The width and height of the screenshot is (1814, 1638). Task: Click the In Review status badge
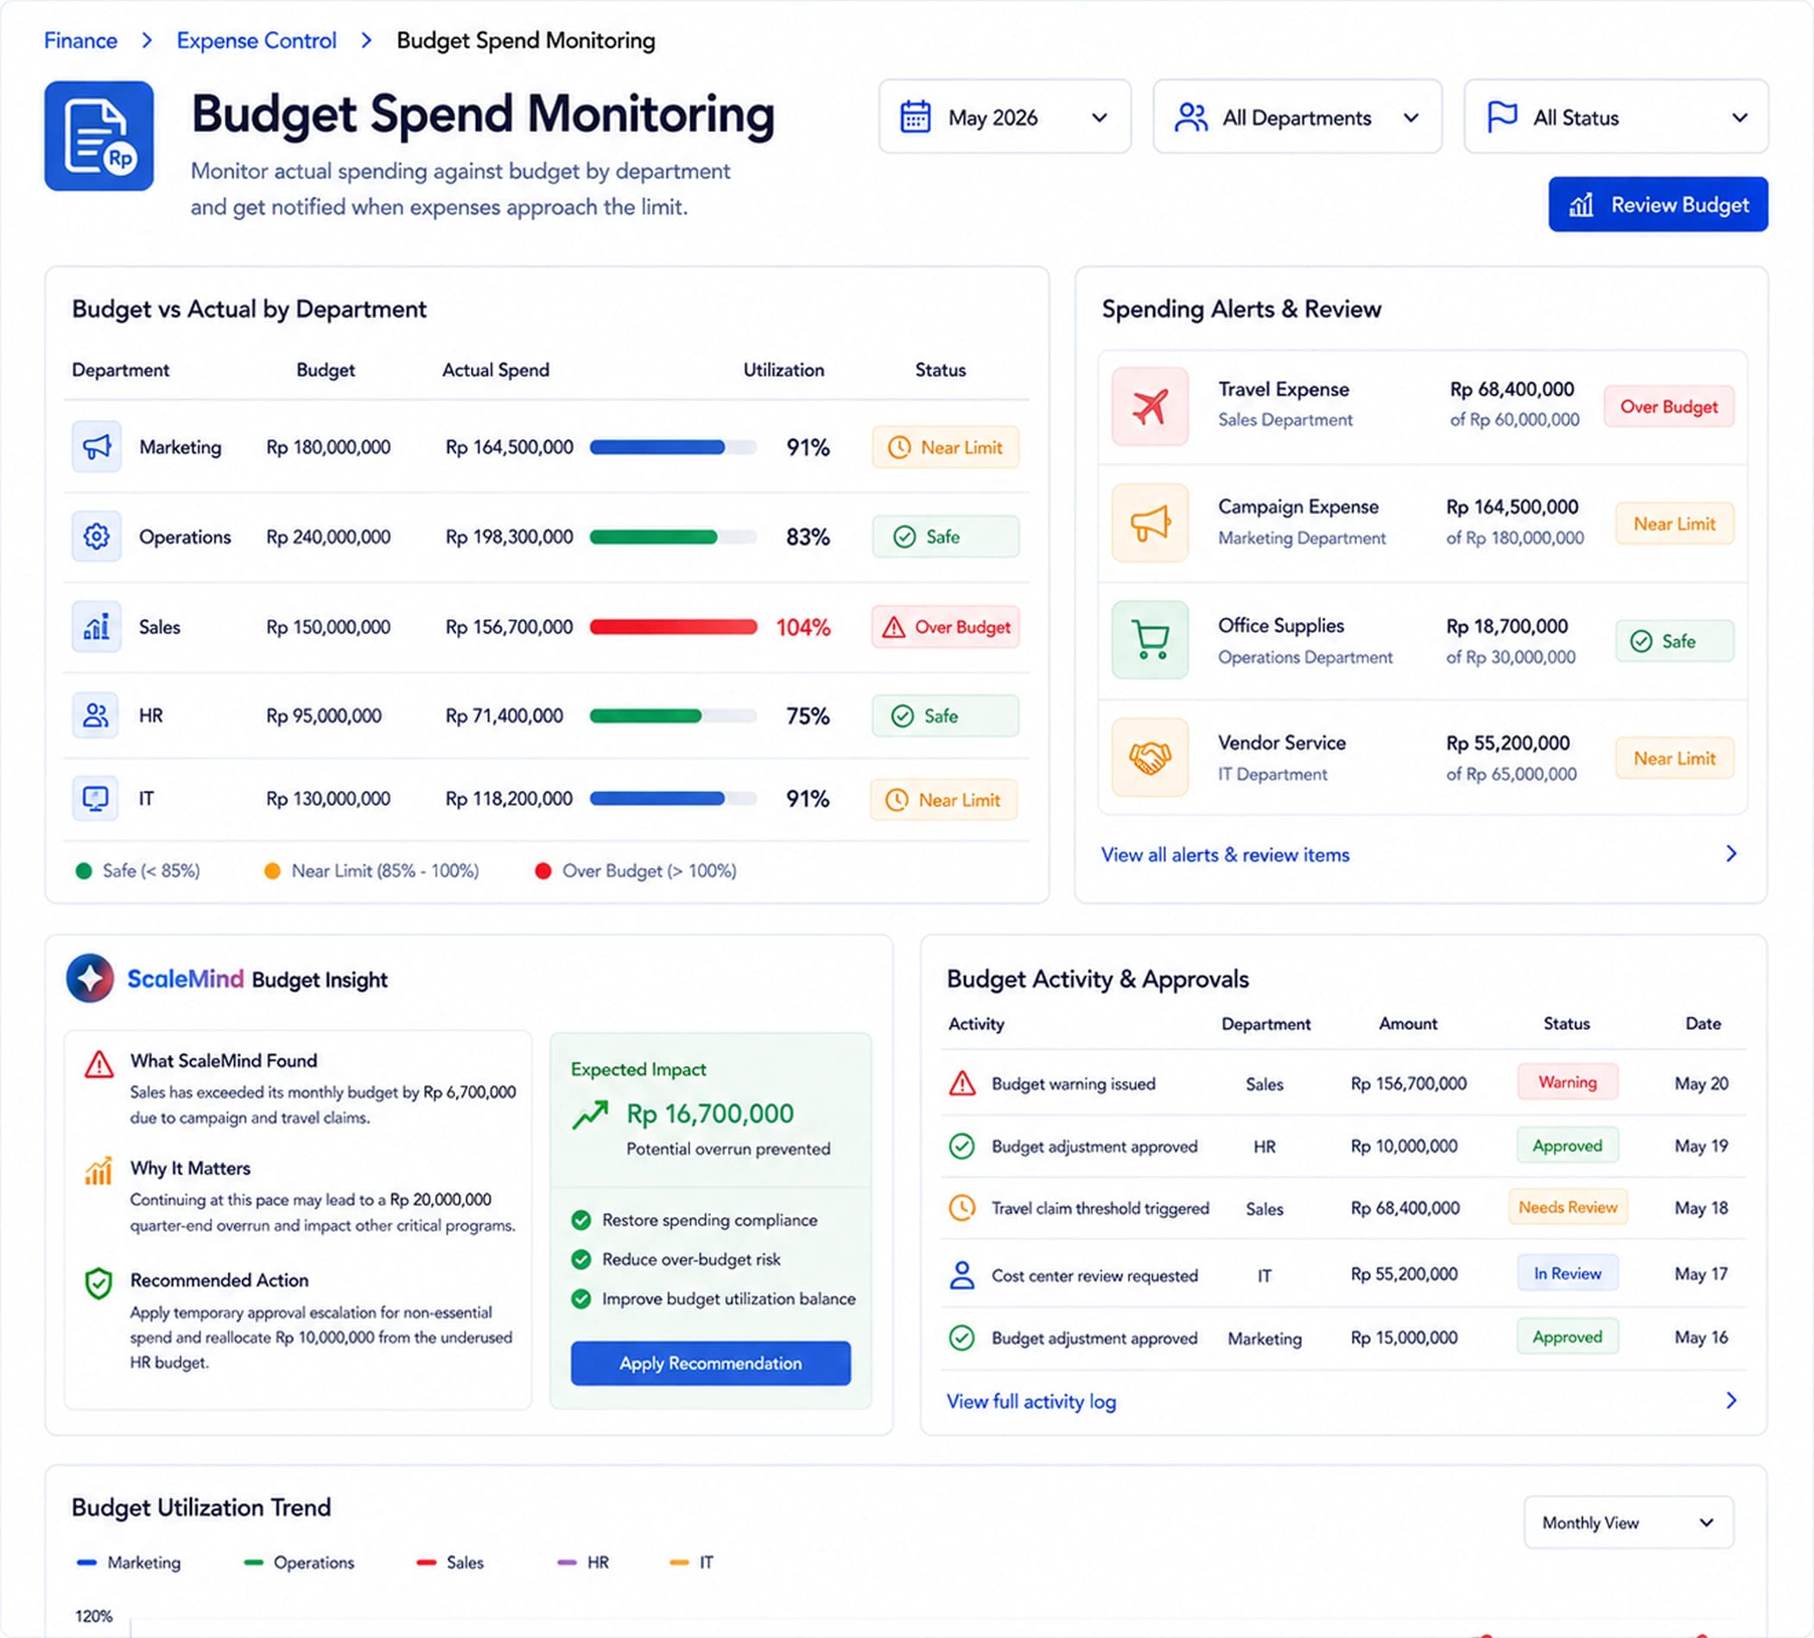(x=1568, y=1273)
